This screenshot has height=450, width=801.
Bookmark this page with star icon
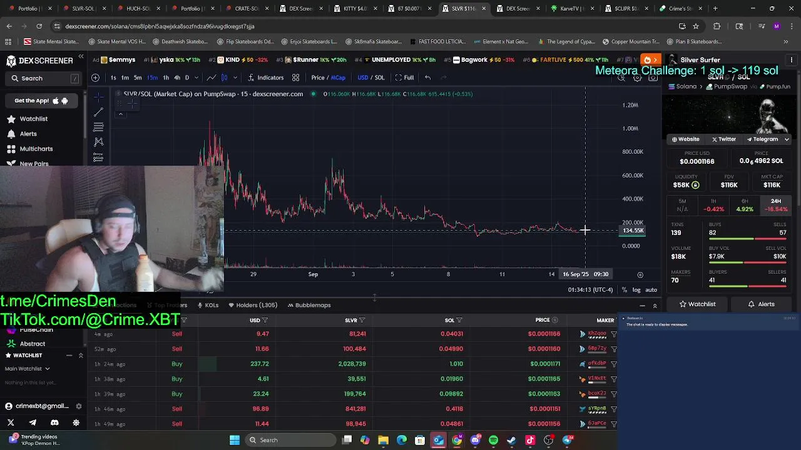pyautogui.click(x=695, y=26)
